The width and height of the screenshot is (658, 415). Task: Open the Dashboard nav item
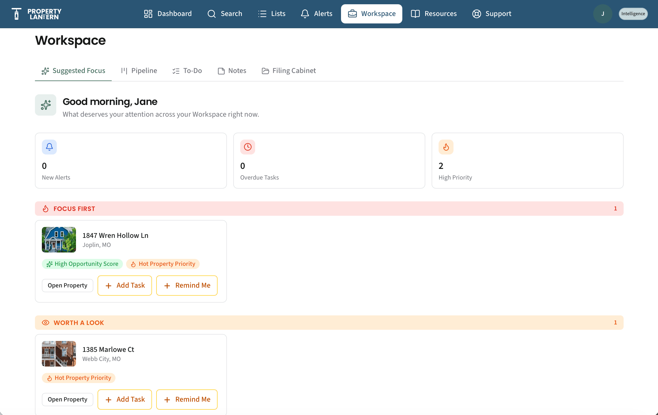(x=168, y=14)
